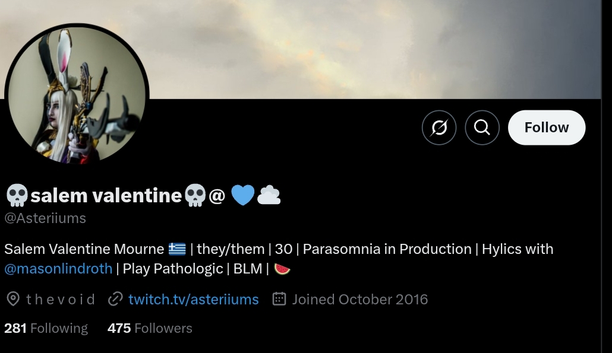Image resolution: width=612 pixels, height=353 pixels.
Task: Click the watermelon emoji in bio
Action: [x=282, y=269]
